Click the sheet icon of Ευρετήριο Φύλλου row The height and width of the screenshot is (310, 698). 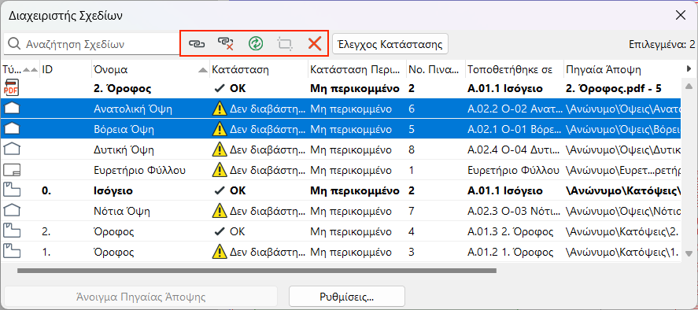coord(12,170)
